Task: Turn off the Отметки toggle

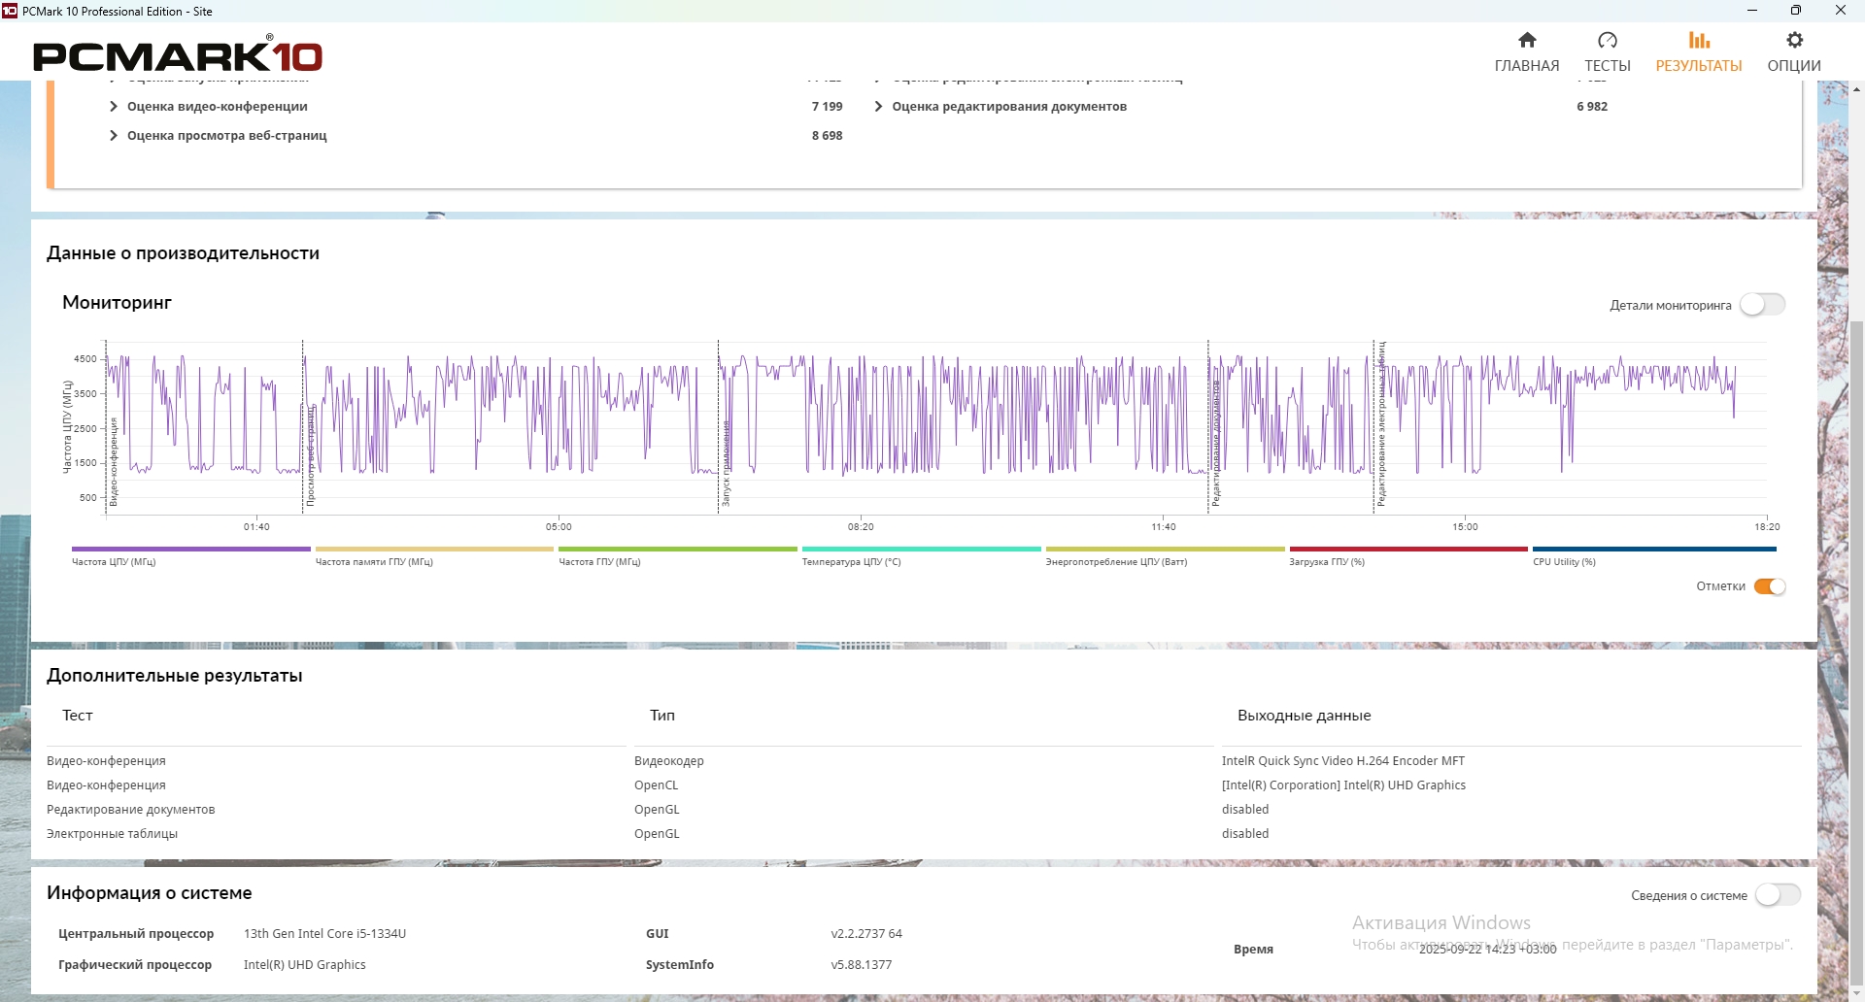Action: [1770, 586]
